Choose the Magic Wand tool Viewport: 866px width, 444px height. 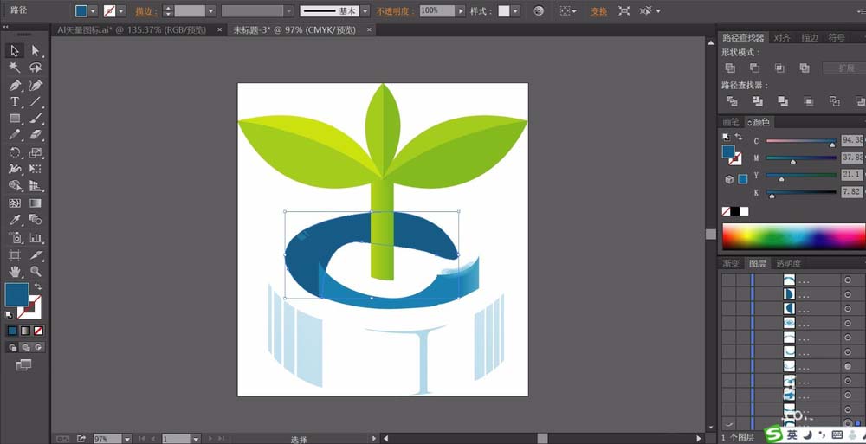click(15, 68)
